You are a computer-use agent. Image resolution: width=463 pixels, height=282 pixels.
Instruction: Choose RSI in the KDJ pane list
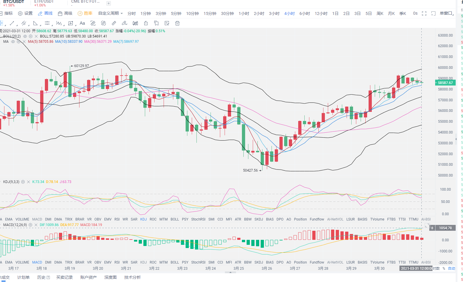pyautogui.click(x=117, y=219)
